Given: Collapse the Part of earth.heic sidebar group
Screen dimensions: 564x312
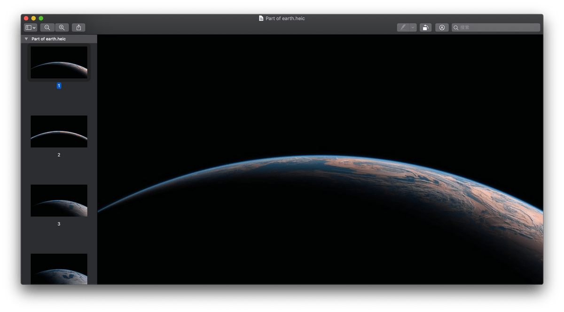Looking at the screenshot, I should 26,39.
